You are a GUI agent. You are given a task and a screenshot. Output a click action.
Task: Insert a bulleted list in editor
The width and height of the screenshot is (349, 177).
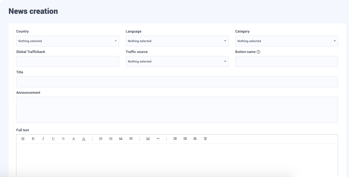tap(111, 139)
